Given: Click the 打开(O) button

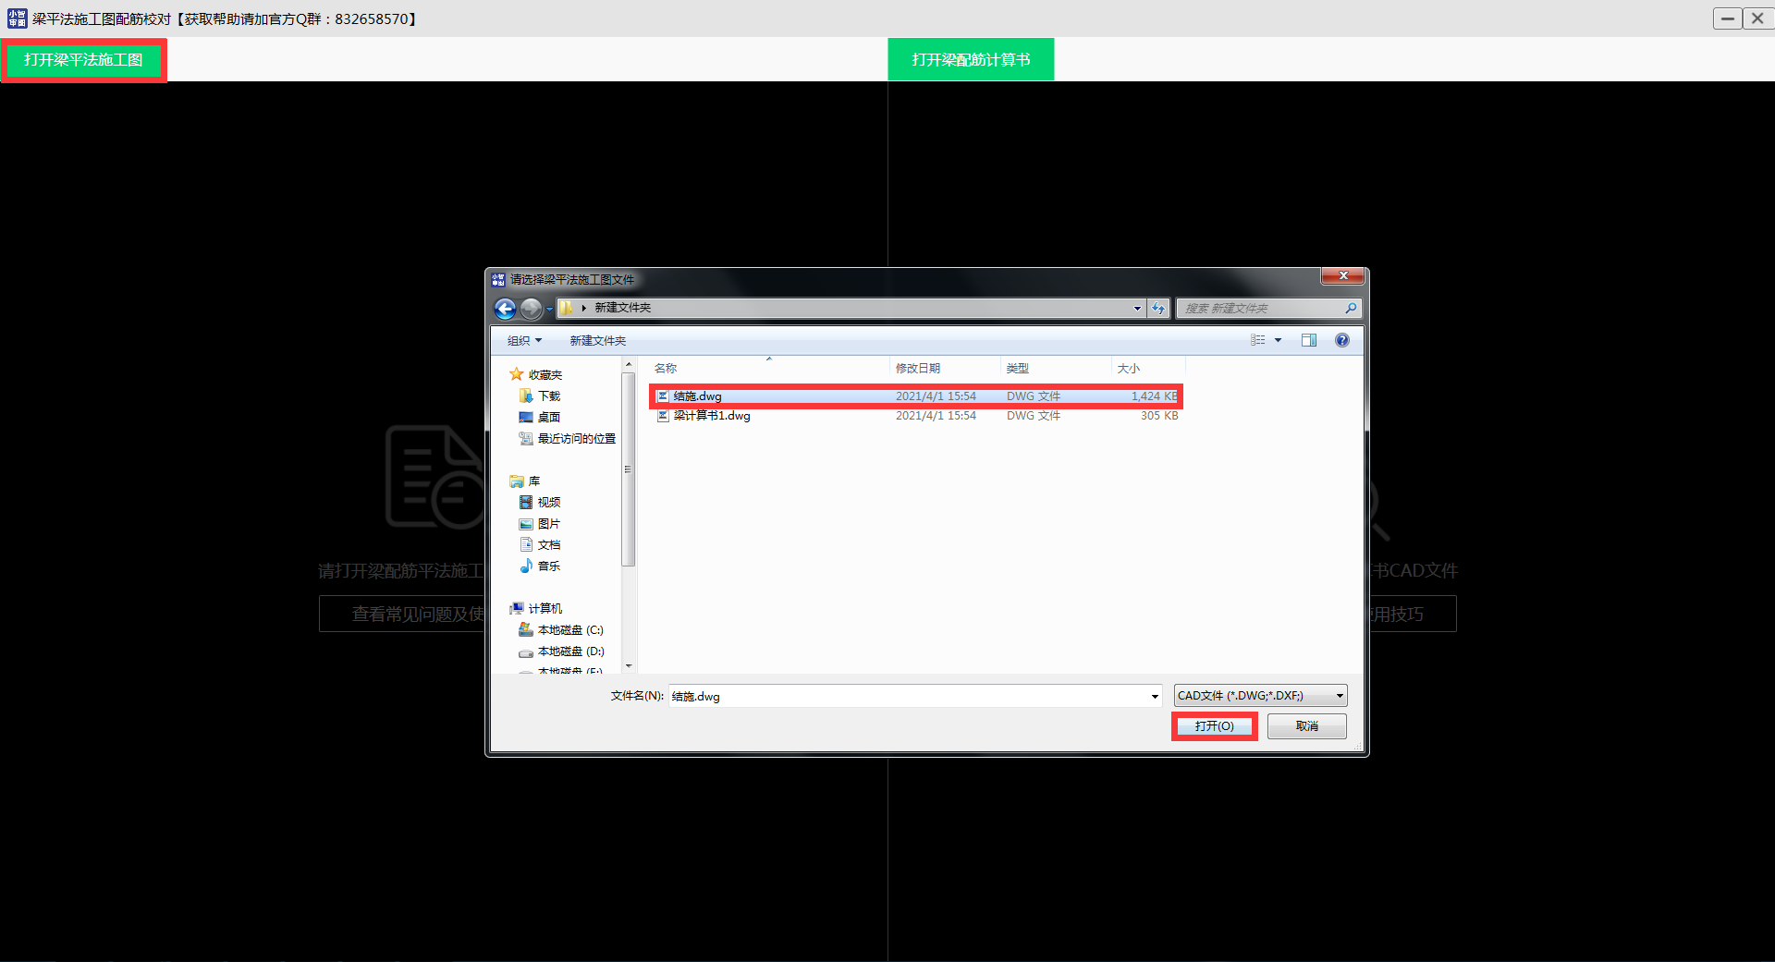Looking at the screenshot, I should pyautogui.click(x=1214, y=726).
